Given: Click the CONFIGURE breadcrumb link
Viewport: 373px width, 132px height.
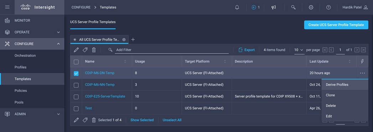Looking at the screenshot, I should (81, 7).
